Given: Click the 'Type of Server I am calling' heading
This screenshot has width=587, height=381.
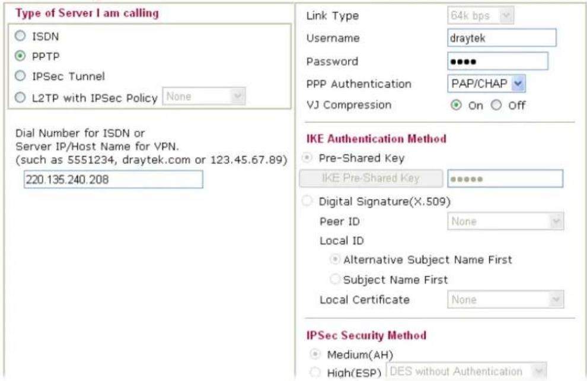Looking at the screenshot, I should coord(87,13).
